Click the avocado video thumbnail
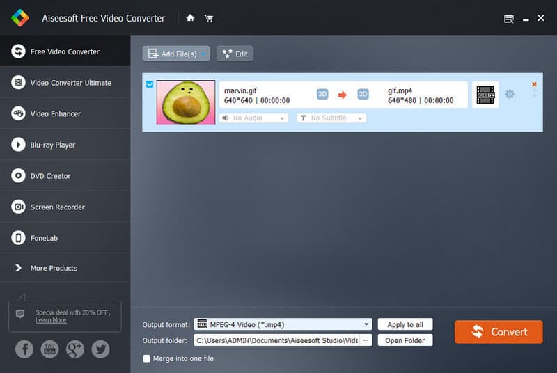 click(x=186, y=102)
